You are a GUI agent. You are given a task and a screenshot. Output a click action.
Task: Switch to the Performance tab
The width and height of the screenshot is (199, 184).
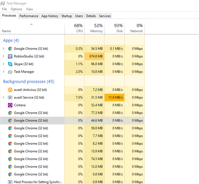click(29, 16)
